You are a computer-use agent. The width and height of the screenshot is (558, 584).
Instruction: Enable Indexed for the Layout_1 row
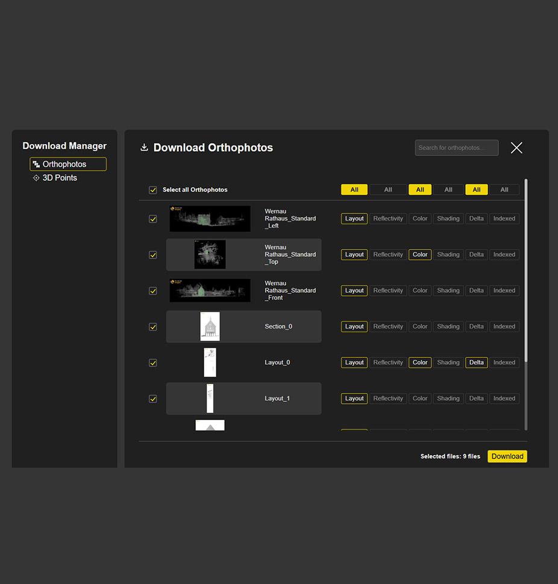(x=504, y=398)
